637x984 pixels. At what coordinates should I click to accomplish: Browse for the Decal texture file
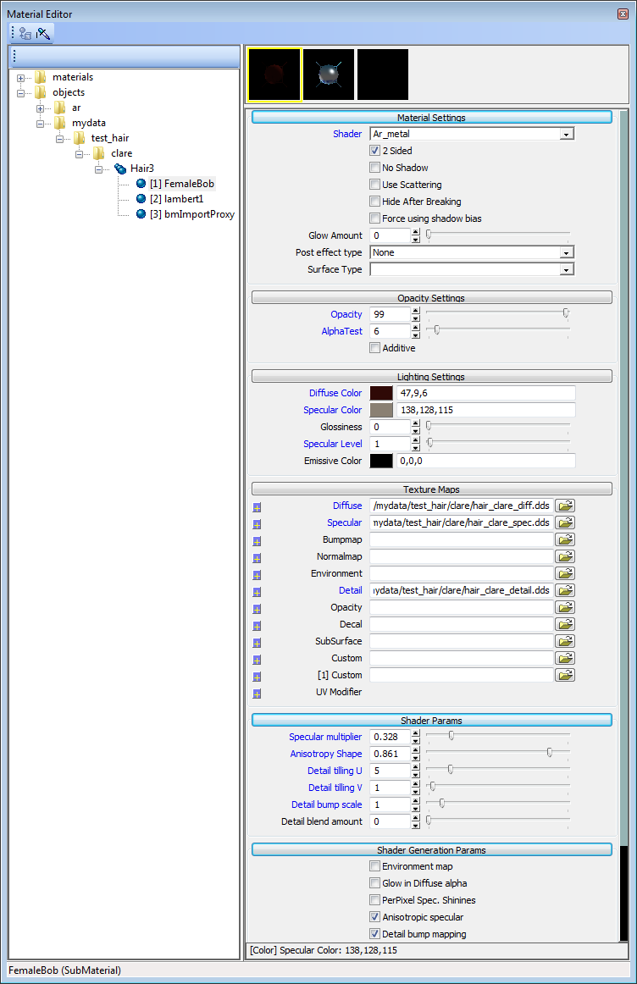pyautogui.click(x=565, y=624)
